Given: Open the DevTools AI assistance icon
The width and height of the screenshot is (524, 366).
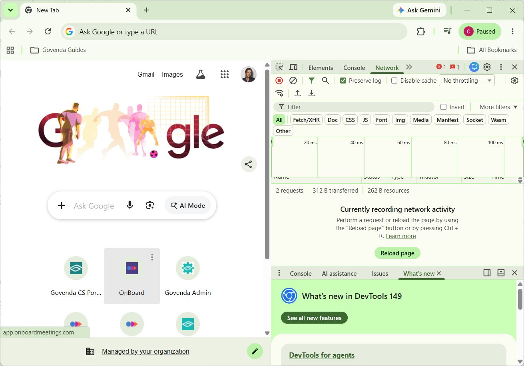Looking at the screenshot, I should tap(474, 67).
